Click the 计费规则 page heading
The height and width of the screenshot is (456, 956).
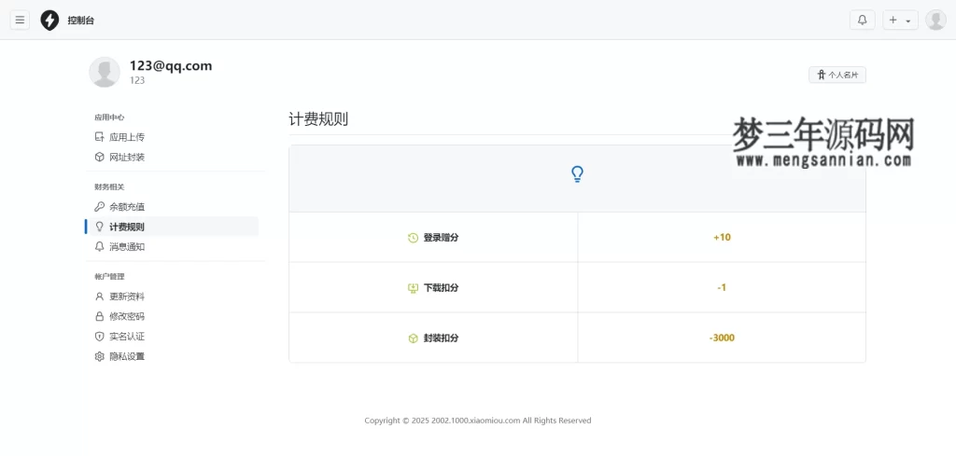coord(318,119)
